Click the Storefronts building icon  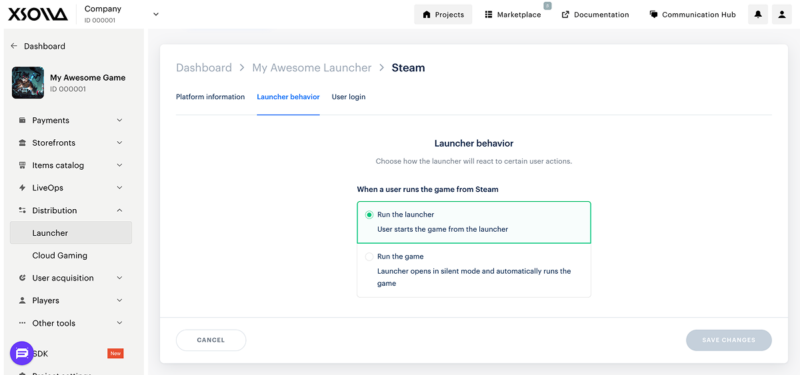coord(23,143)
